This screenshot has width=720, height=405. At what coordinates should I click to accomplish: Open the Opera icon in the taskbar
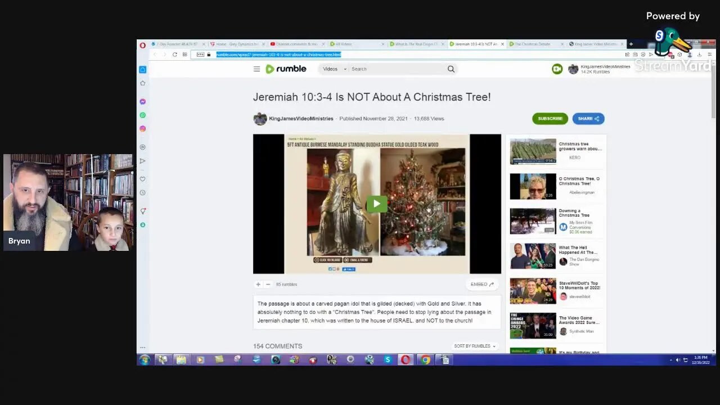coord(406,360)
